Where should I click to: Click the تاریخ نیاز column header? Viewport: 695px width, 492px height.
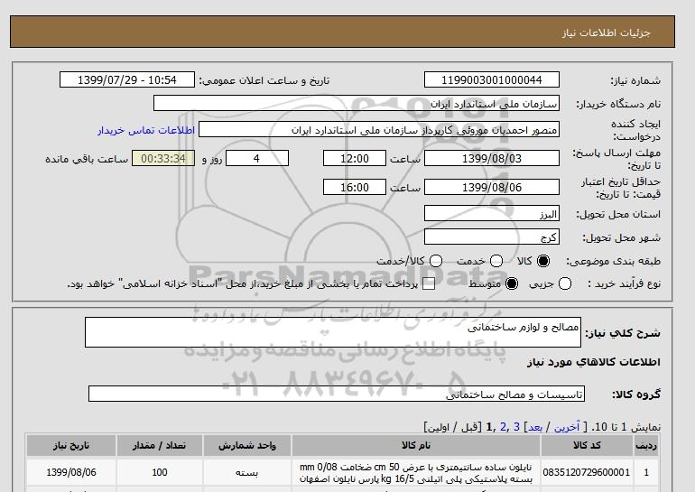(71, 445)
